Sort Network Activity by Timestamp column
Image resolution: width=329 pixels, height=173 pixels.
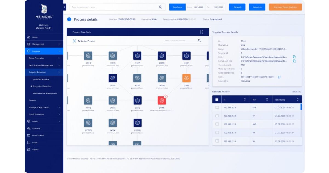pyautogui.click(x=297, y=99)
